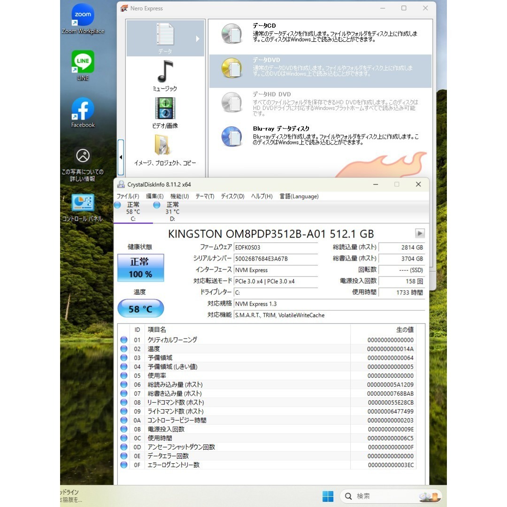Viewport: 507px width, 507px height.
Task: Click the serial number field 50026B7684E3A67B
Action: click(x=276, y=259)
